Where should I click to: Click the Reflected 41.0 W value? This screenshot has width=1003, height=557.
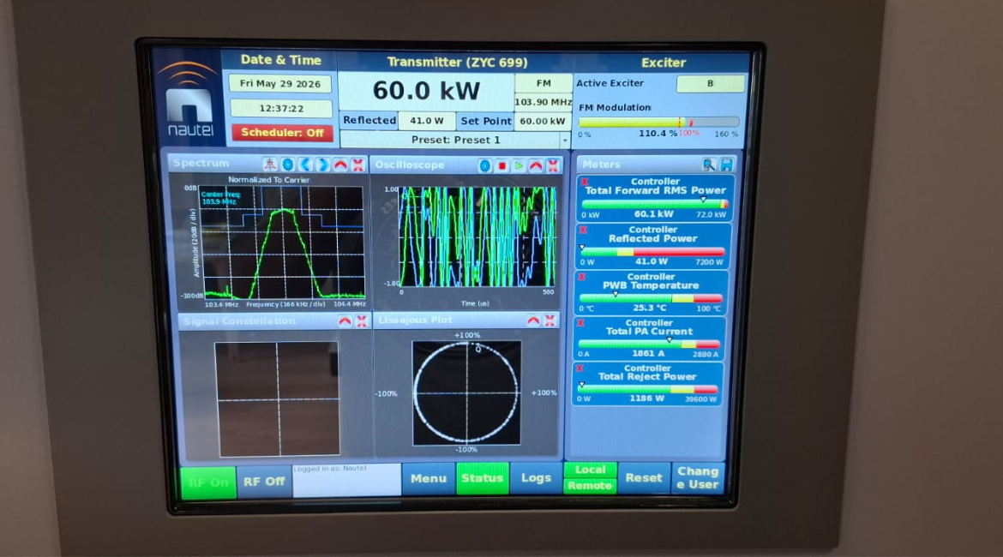(x=427, y=120)
